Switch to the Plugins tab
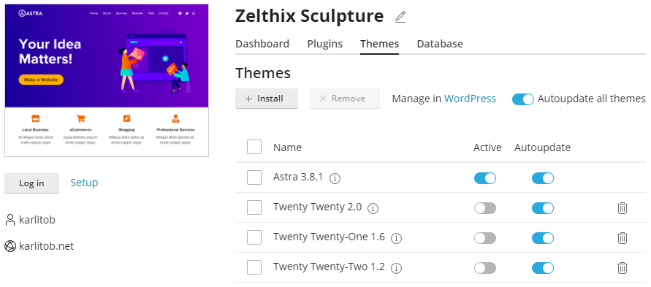This screenshot has height=287, width=651. [x=324, y=44]
